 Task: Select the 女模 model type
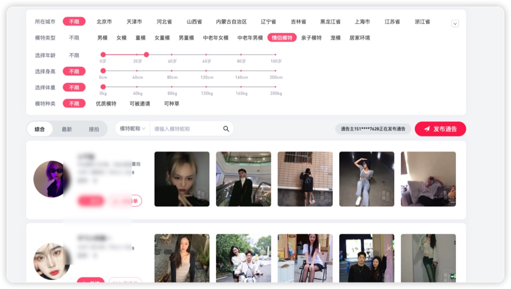tap(121, 37)
